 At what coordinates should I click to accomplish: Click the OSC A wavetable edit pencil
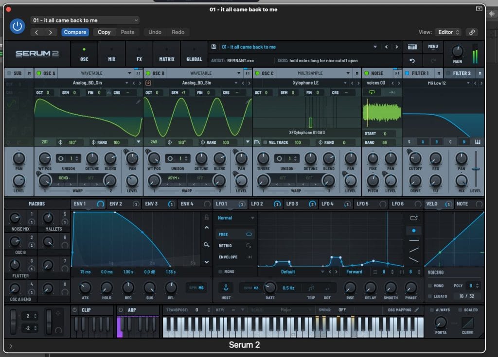pyautogui.click(x=138, y=102)
